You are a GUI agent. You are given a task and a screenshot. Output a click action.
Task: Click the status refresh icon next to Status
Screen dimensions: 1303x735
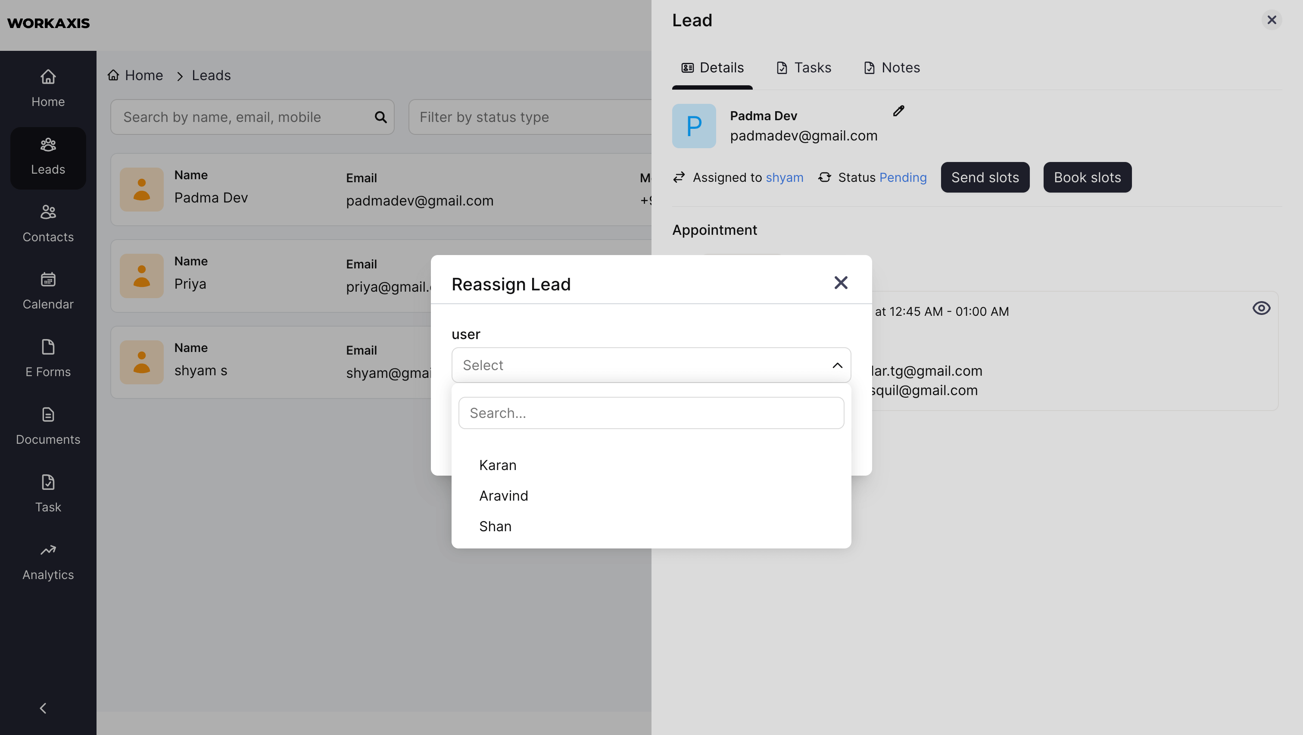[x=824, y=178]
